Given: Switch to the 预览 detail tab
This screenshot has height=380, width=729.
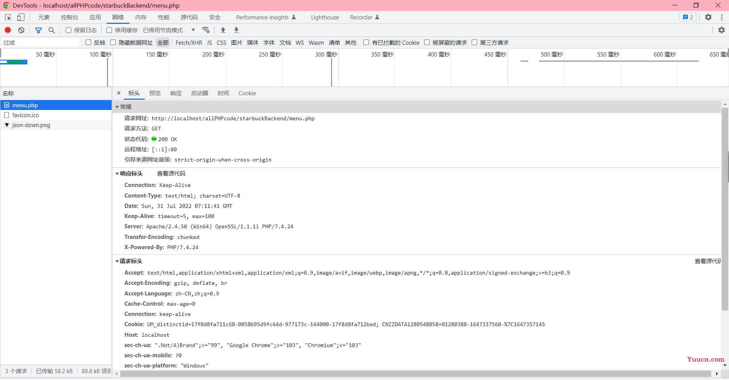Looking at the screenshot, I should (155, 93).
